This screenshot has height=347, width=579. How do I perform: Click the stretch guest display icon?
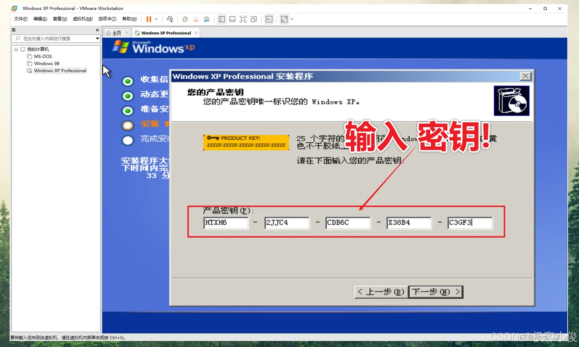[x=284, y=19]
